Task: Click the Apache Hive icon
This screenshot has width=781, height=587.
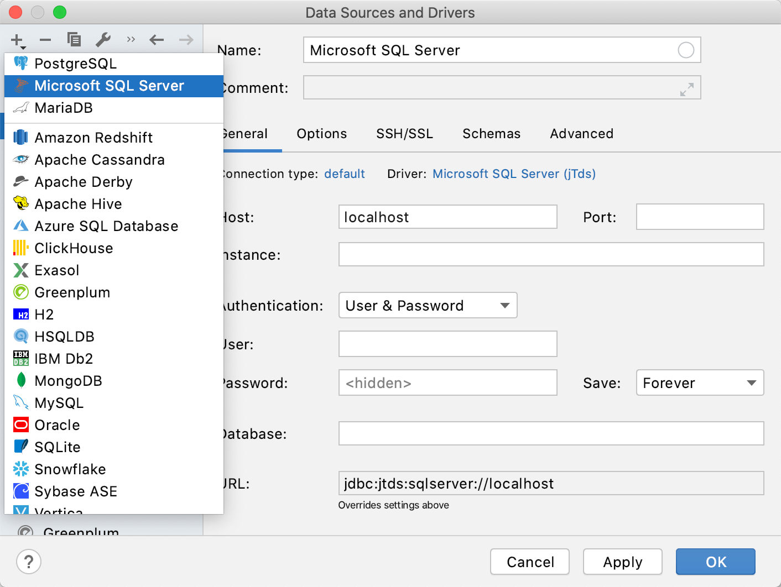Action: [x=21, y=203]
